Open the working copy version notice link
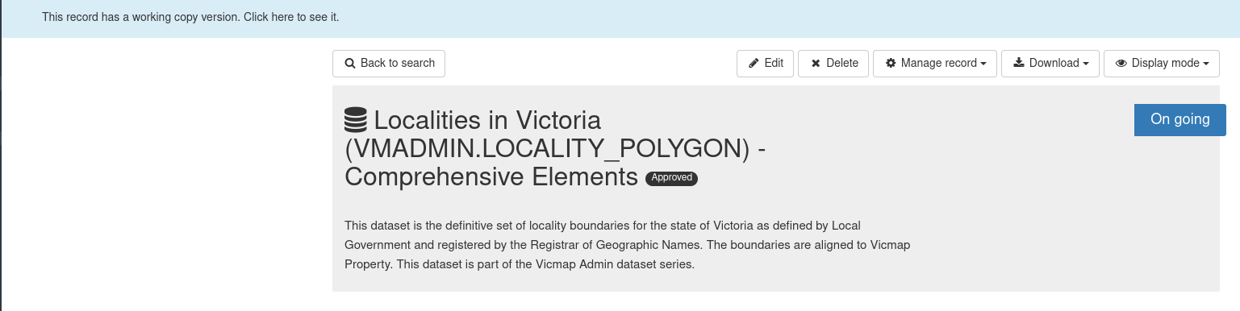Image resolution: width=1240 pixels, height=311 pixels. (190, 17)
